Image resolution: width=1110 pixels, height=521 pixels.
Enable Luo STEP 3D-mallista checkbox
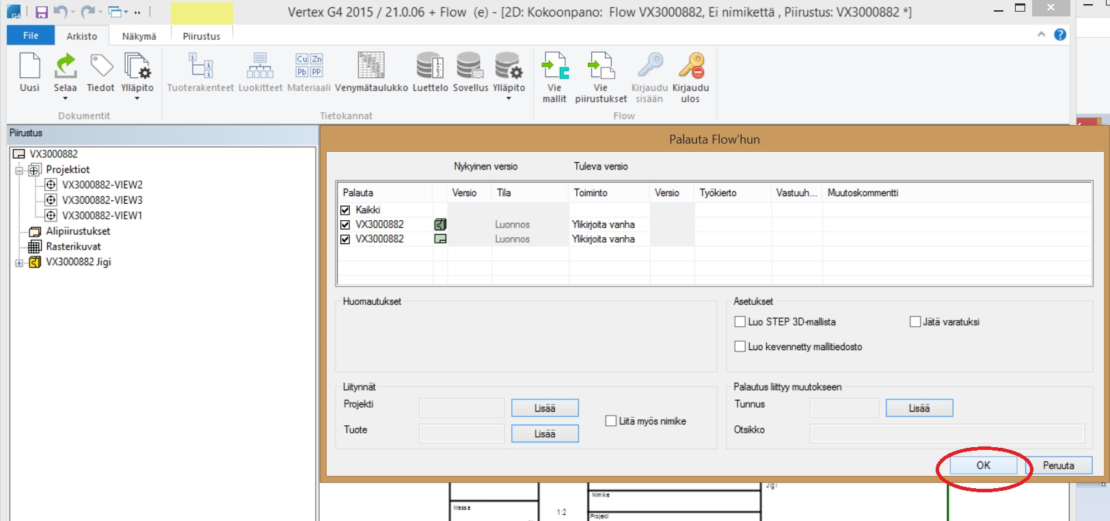coord(740,321)
